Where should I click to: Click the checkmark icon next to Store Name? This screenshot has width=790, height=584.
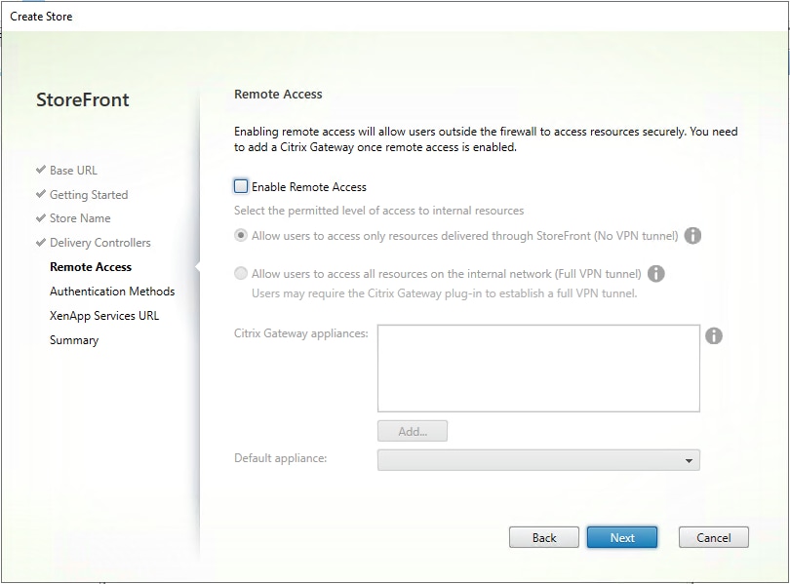click(42, 217)
